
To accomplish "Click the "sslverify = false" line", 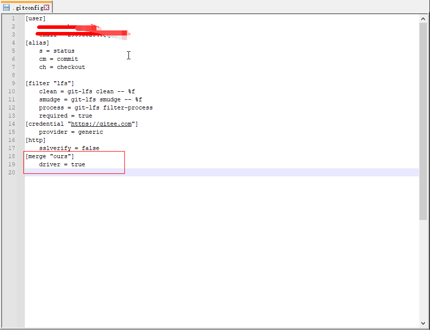I will (69, 148).
